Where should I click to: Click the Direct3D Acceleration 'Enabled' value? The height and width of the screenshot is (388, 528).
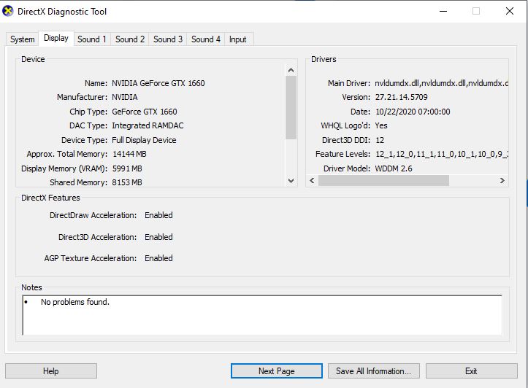[x=158, y=237]
